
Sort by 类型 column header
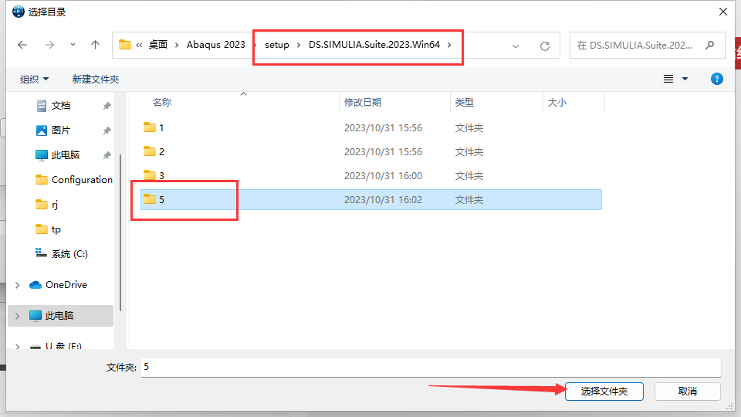tap(465, 102)
